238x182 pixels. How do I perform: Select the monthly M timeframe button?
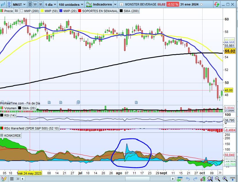(40, 4)
